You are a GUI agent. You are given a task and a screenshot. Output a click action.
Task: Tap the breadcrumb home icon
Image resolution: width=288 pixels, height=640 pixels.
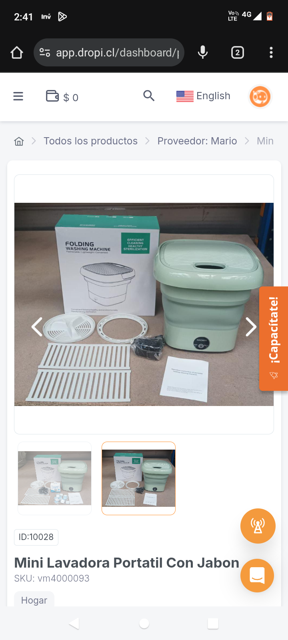[x=19, y=141]
